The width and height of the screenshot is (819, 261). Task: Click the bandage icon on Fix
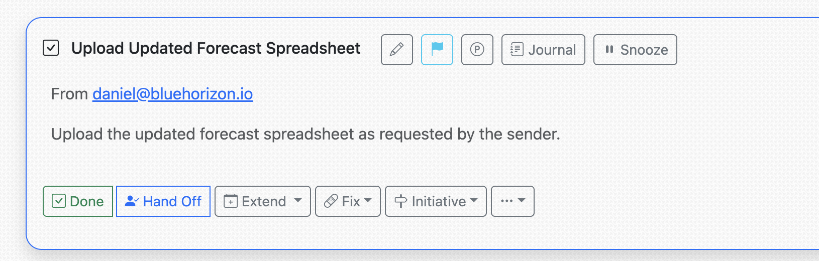[331, 201]
